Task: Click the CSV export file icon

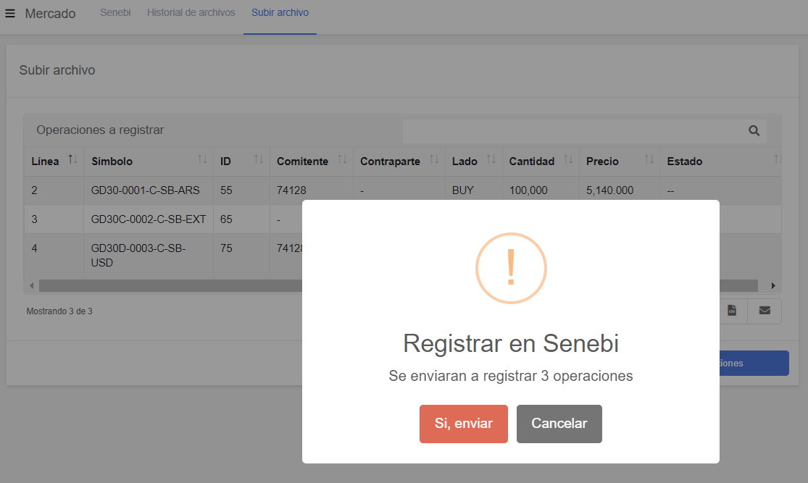Action: click(732, 311)
